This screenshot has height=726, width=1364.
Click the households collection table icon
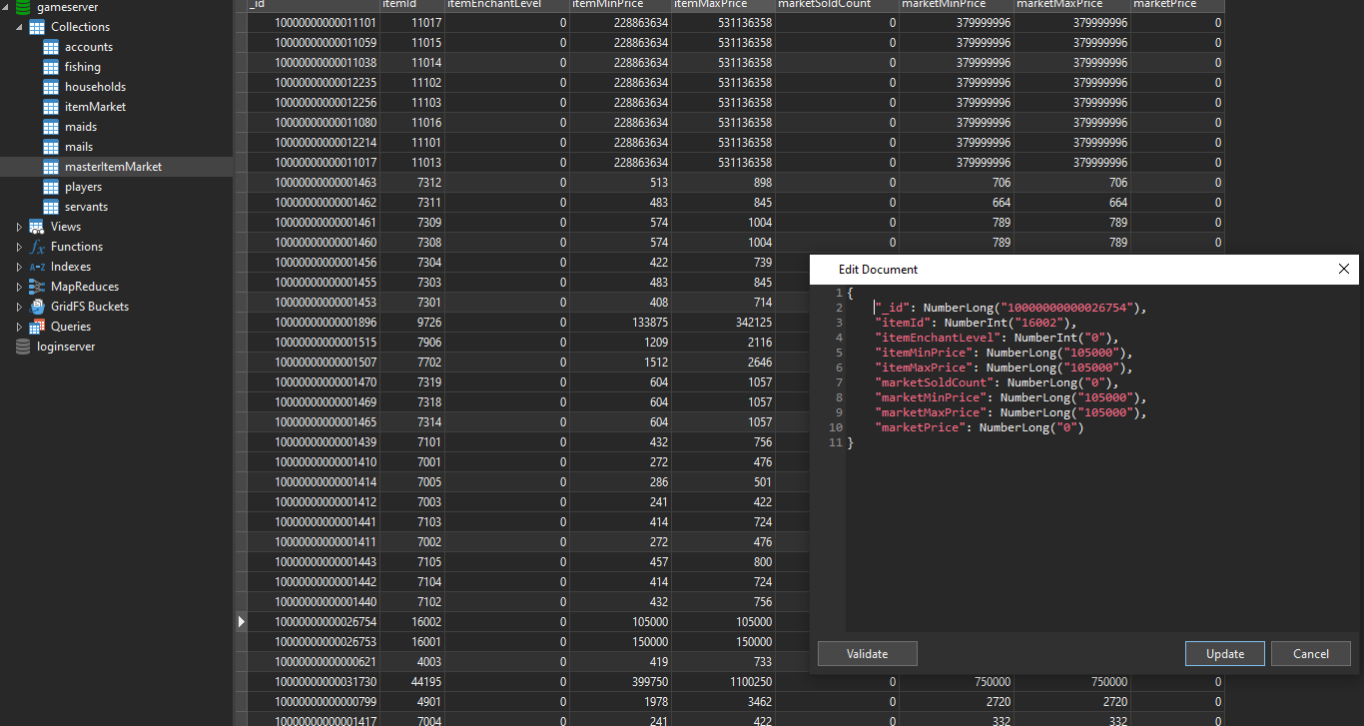51,87
